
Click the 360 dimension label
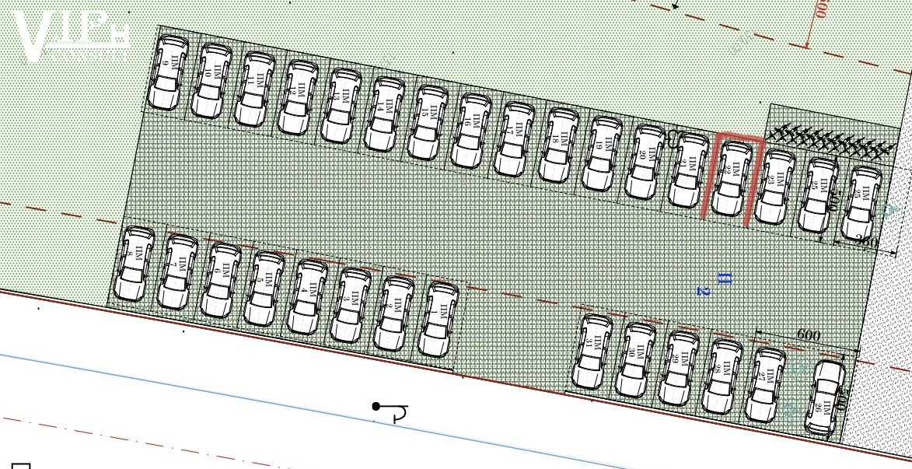[x=866, y=243]
